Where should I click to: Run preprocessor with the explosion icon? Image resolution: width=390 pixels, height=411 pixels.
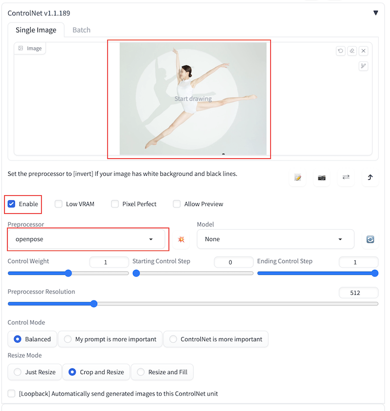[181, 239]
